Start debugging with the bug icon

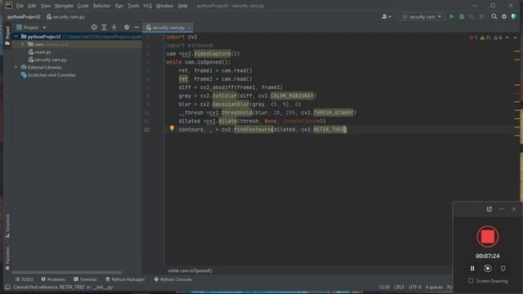coord(462,16)
